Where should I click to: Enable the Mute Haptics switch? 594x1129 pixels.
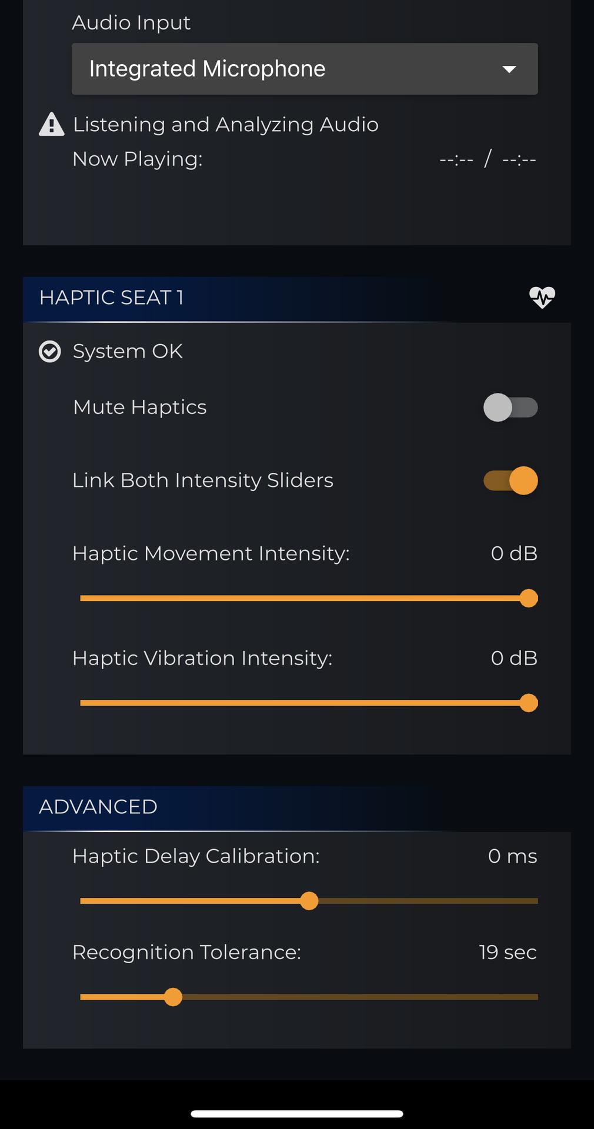(x=510, y=407)
